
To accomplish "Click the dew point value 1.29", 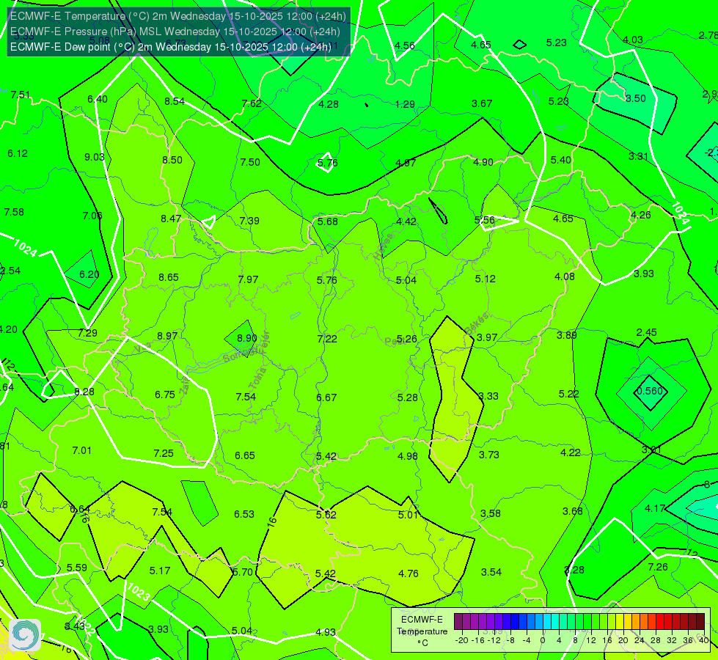I will click(405, 104).
